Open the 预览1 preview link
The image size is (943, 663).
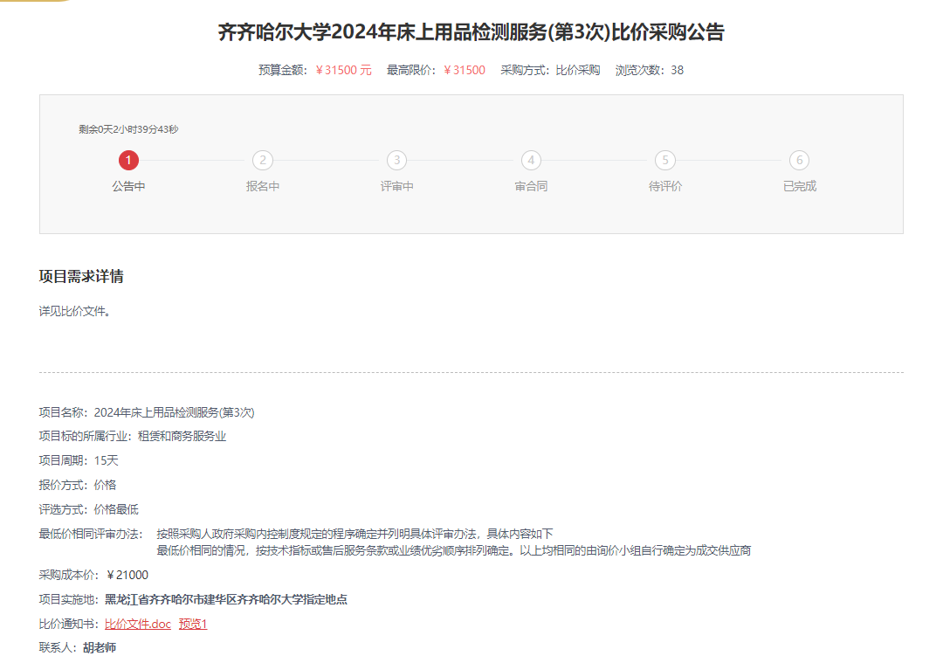(193, 624)
